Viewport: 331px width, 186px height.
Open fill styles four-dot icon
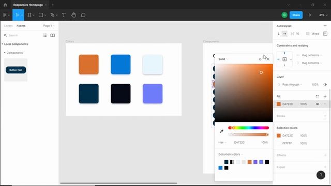coord(317,96)
